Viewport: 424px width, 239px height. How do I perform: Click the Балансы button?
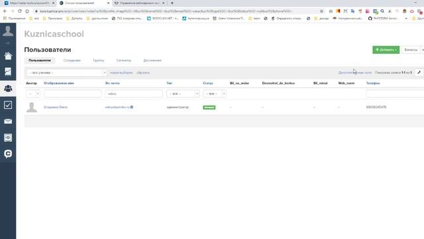tap(411, 50)
